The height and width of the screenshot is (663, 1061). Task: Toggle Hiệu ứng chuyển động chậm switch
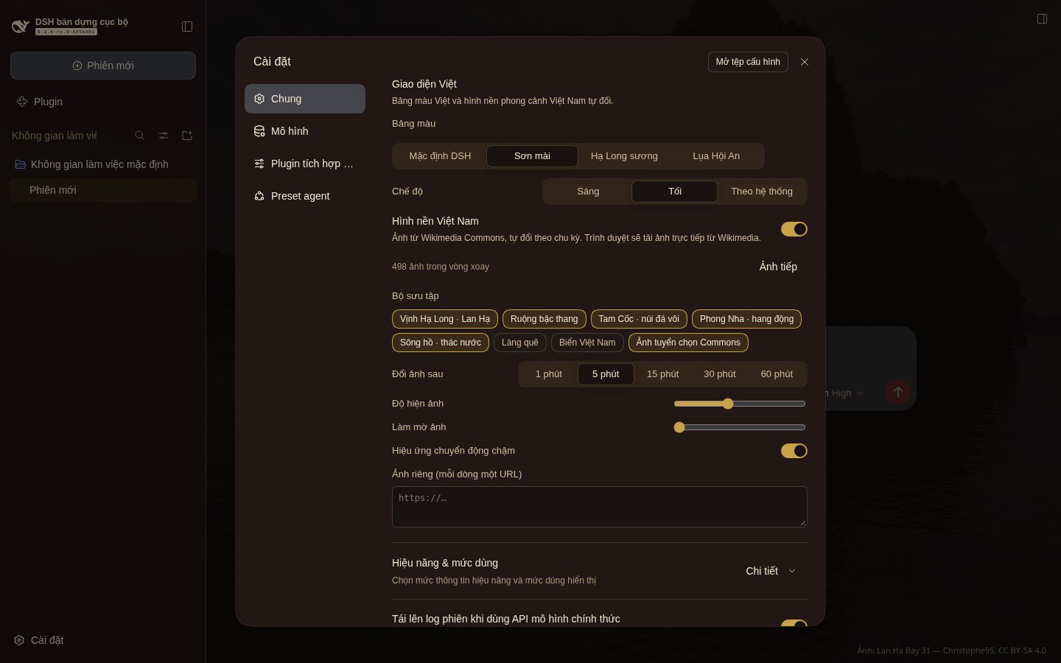tap(794, 451)
